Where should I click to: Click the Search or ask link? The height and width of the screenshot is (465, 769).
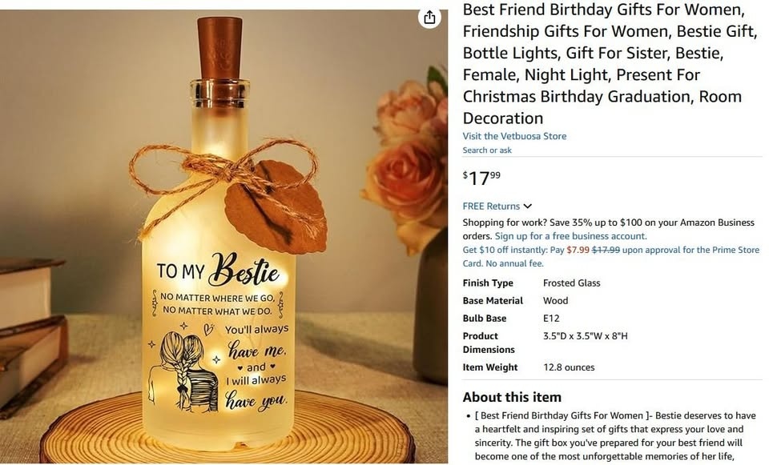pos(487,150)
